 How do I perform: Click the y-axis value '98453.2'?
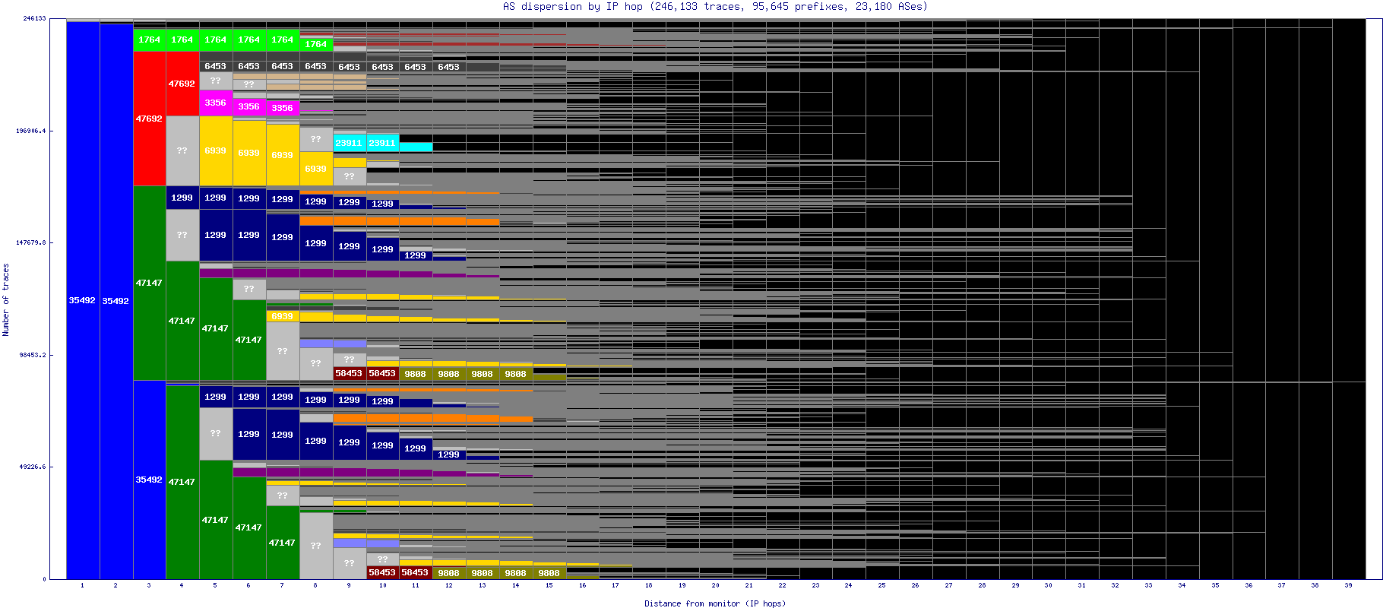click(33, 355)
